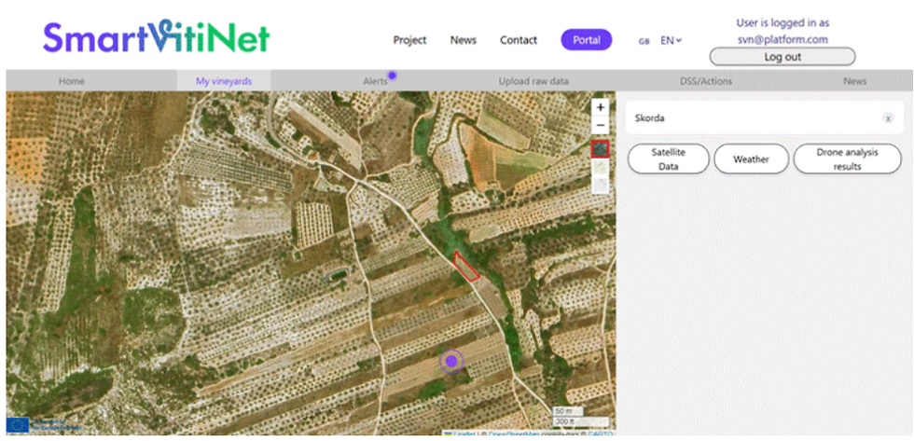Open the Portal button
Viewport: 914px width, 441px height.
click(x=587, y=40)
